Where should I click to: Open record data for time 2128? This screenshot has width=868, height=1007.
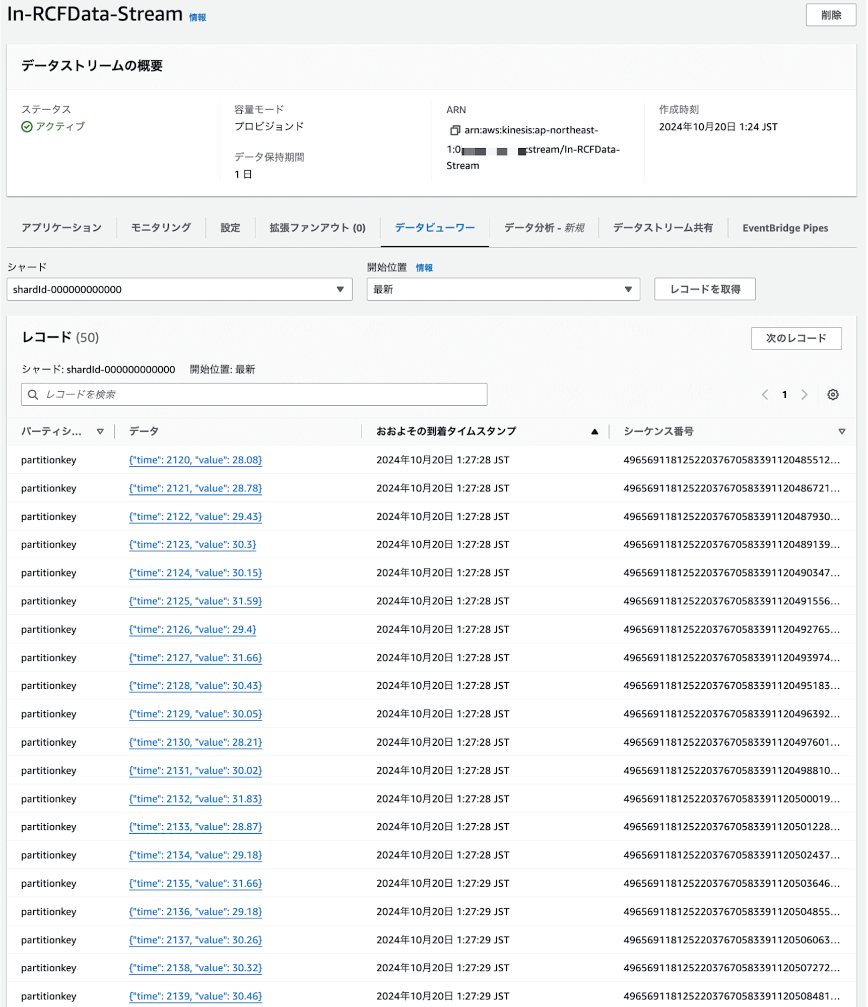pos(195,686)
